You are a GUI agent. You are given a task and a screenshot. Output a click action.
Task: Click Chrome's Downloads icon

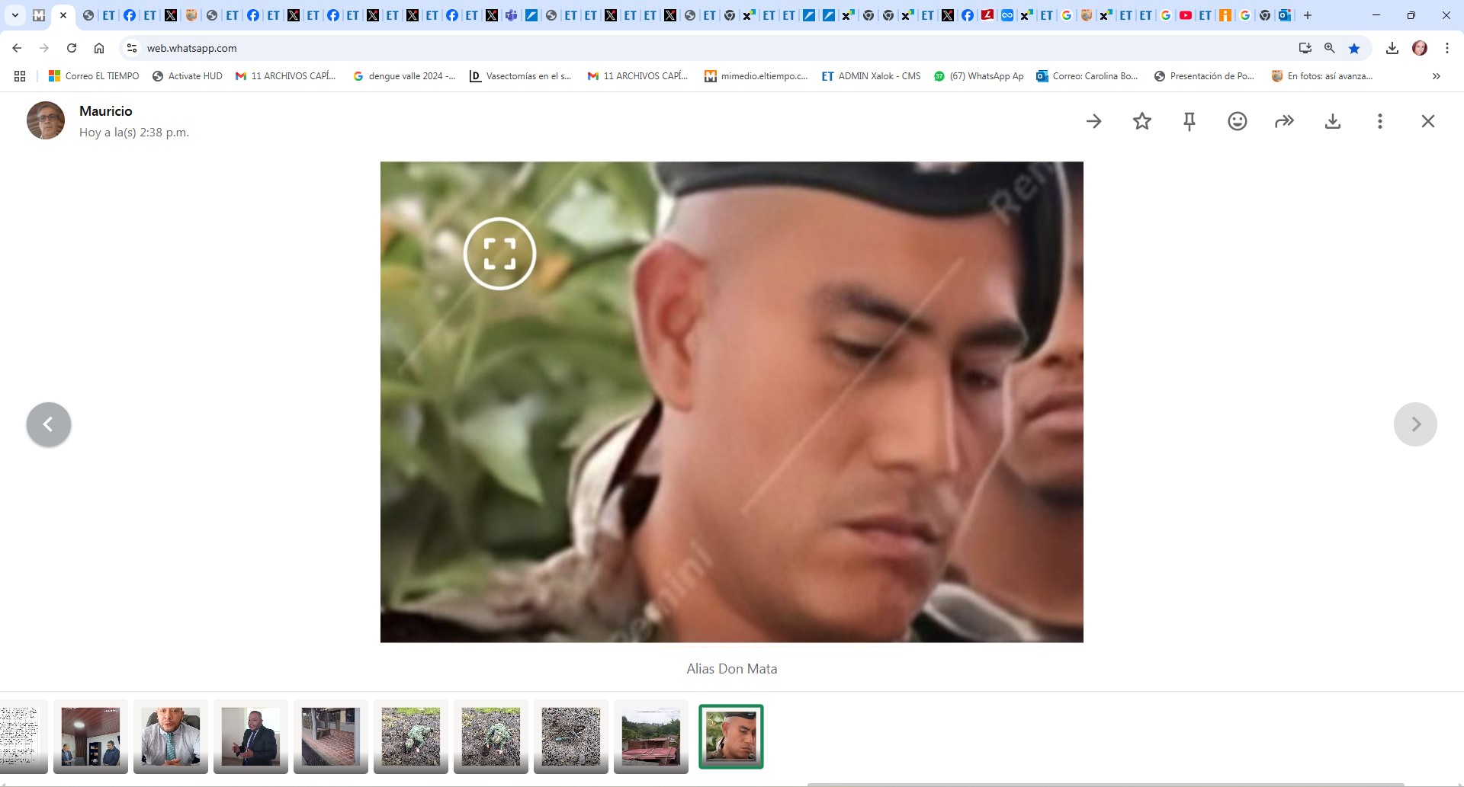[1392, 48]
